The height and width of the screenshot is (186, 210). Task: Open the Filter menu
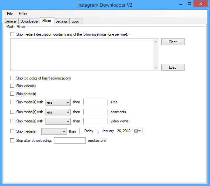coord(23,14)
